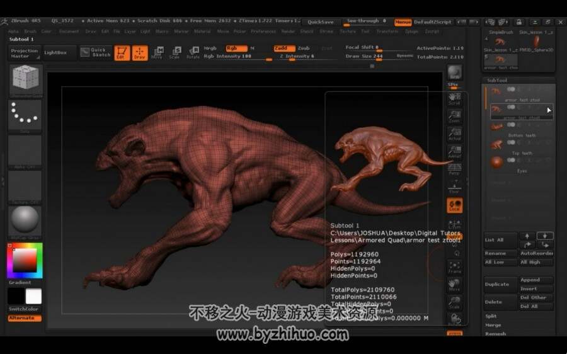The height and width of the screenshot is (354, 567).
Task: Select the Rotate transform tool in top shelf
Action: pyautogui.click(x=193, y=53)
